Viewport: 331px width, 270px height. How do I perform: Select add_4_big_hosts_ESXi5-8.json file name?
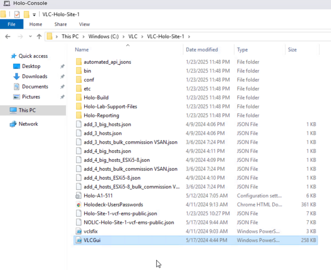click(x=117, y=160)
